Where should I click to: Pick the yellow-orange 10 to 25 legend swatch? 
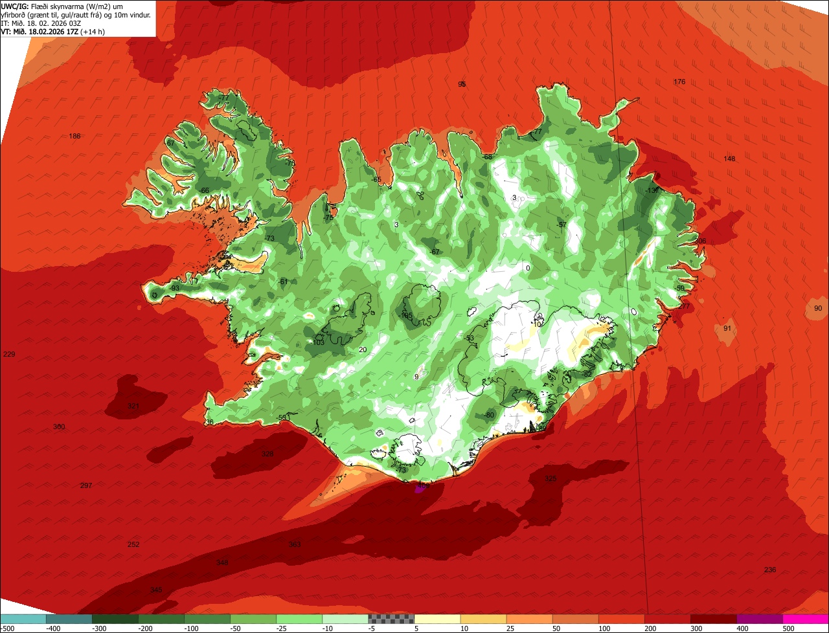point(483,619)
